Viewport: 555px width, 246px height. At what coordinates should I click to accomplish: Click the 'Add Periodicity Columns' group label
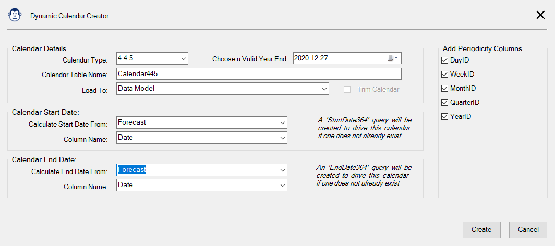482,48
